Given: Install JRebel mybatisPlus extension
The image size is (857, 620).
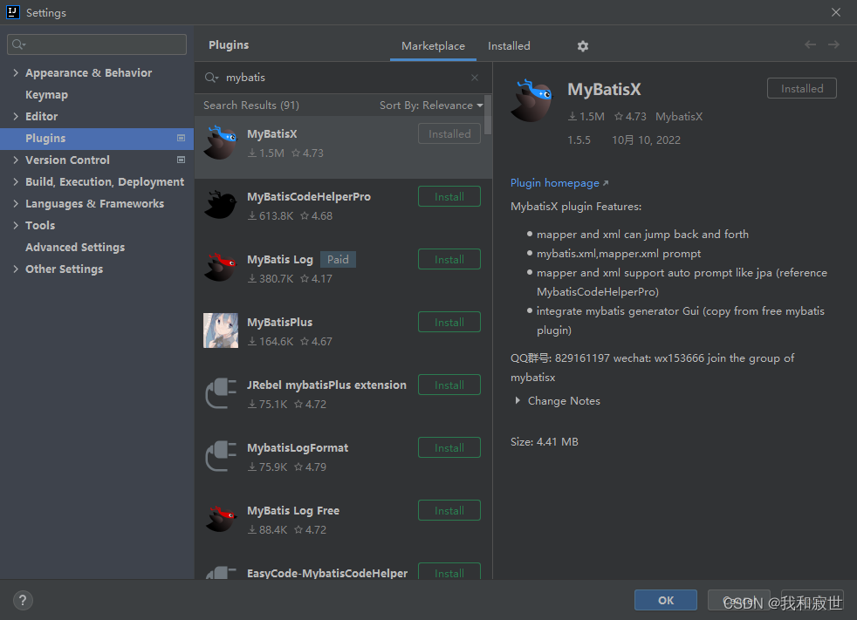Looking at the screenshot, I should coord(449,385).
